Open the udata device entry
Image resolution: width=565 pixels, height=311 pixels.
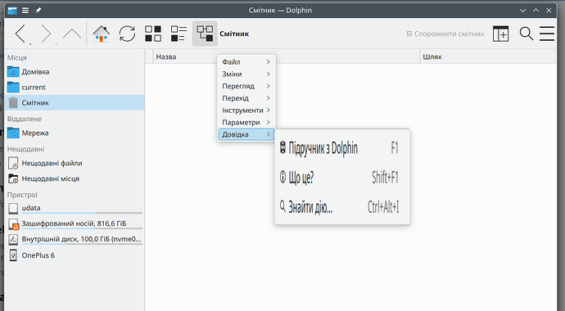click(x=75, y=208)
